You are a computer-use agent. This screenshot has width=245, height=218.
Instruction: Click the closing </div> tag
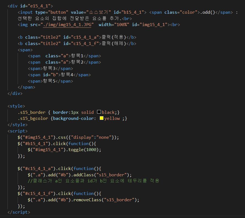click(15, 93)
